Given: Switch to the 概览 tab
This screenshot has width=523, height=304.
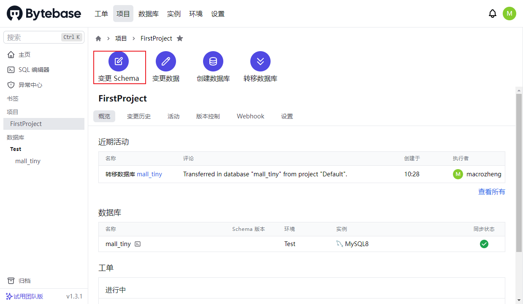Looking at the screenshot, I should [x=104, y=116].
